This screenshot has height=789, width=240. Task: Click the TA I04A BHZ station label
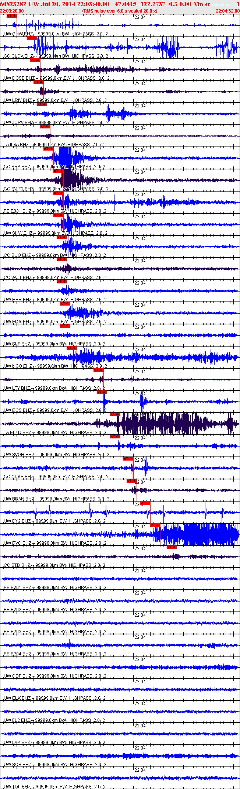pos(16,145)
